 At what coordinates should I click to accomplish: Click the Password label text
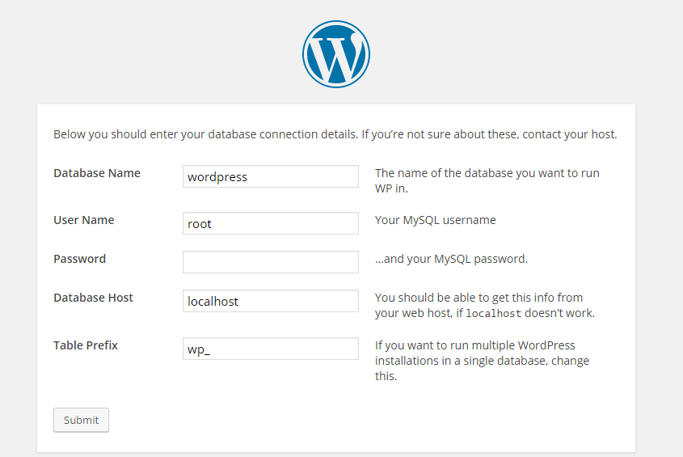tap(80, 259)
